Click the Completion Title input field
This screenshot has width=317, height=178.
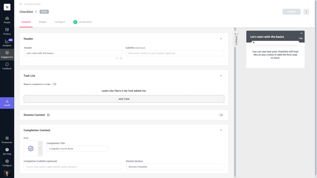[x=77, y=149]
